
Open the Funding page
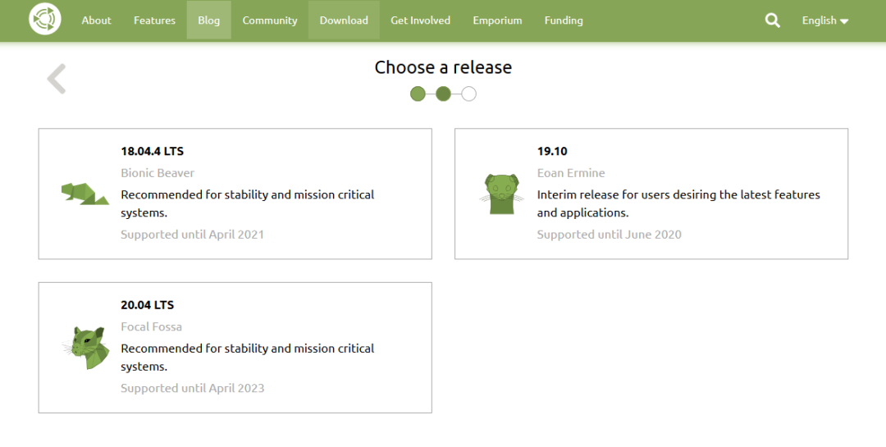coord(564,21)
